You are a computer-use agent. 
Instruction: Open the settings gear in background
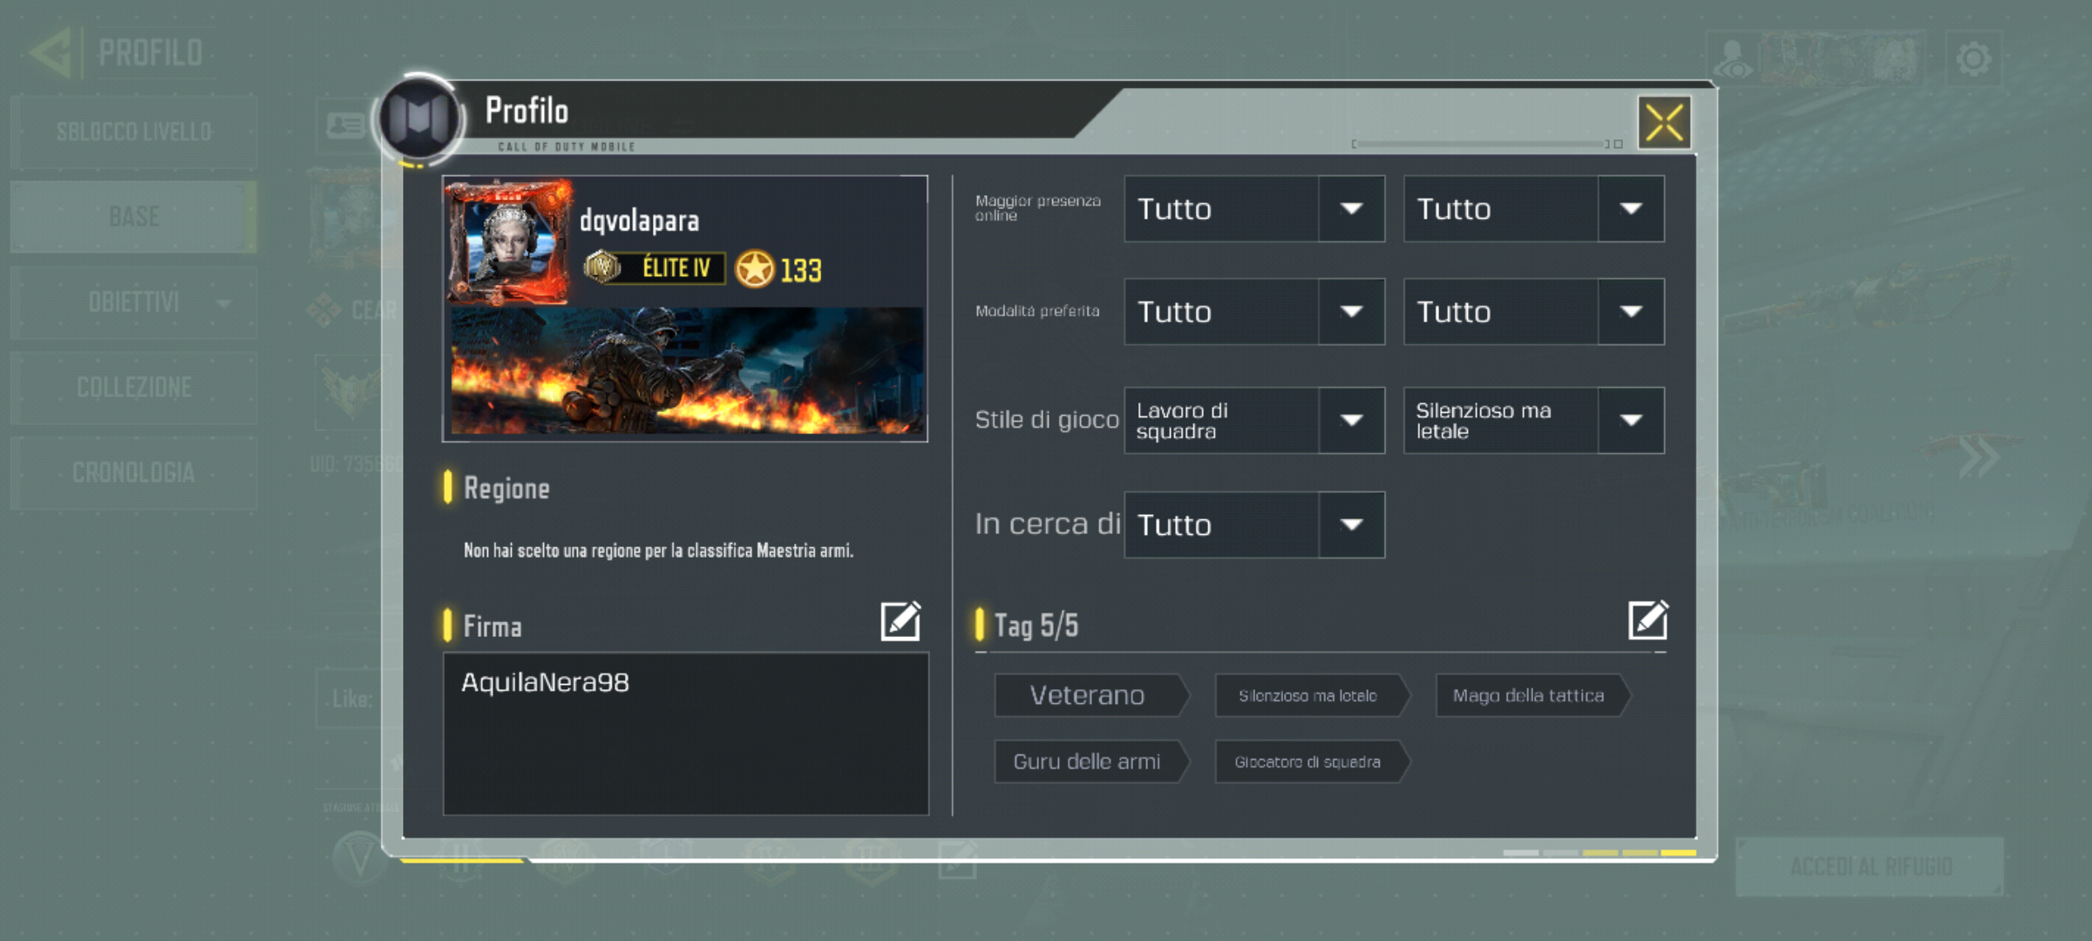[x=1973, y=59]
